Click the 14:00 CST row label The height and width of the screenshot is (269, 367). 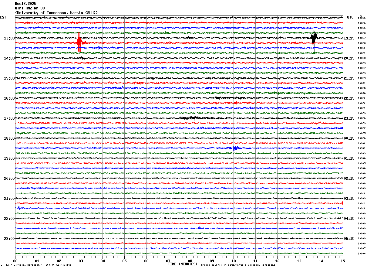pos(9,58)
